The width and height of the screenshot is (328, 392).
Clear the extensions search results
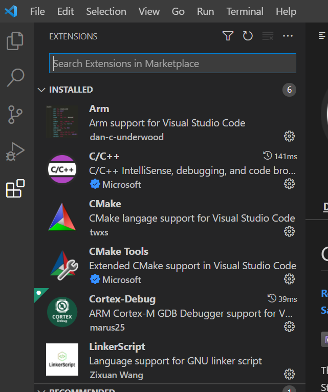pos(268,36)
